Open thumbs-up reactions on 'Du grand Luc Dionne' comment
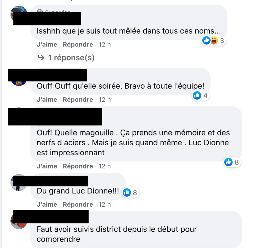The image size is (263, 248). pyautogui.click(x=130, y=193)
